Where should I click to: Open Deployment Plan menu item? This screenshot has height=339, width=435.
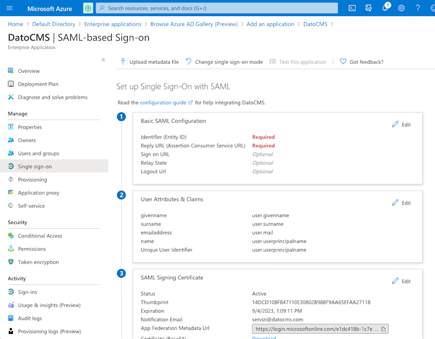tap(38, 84)
